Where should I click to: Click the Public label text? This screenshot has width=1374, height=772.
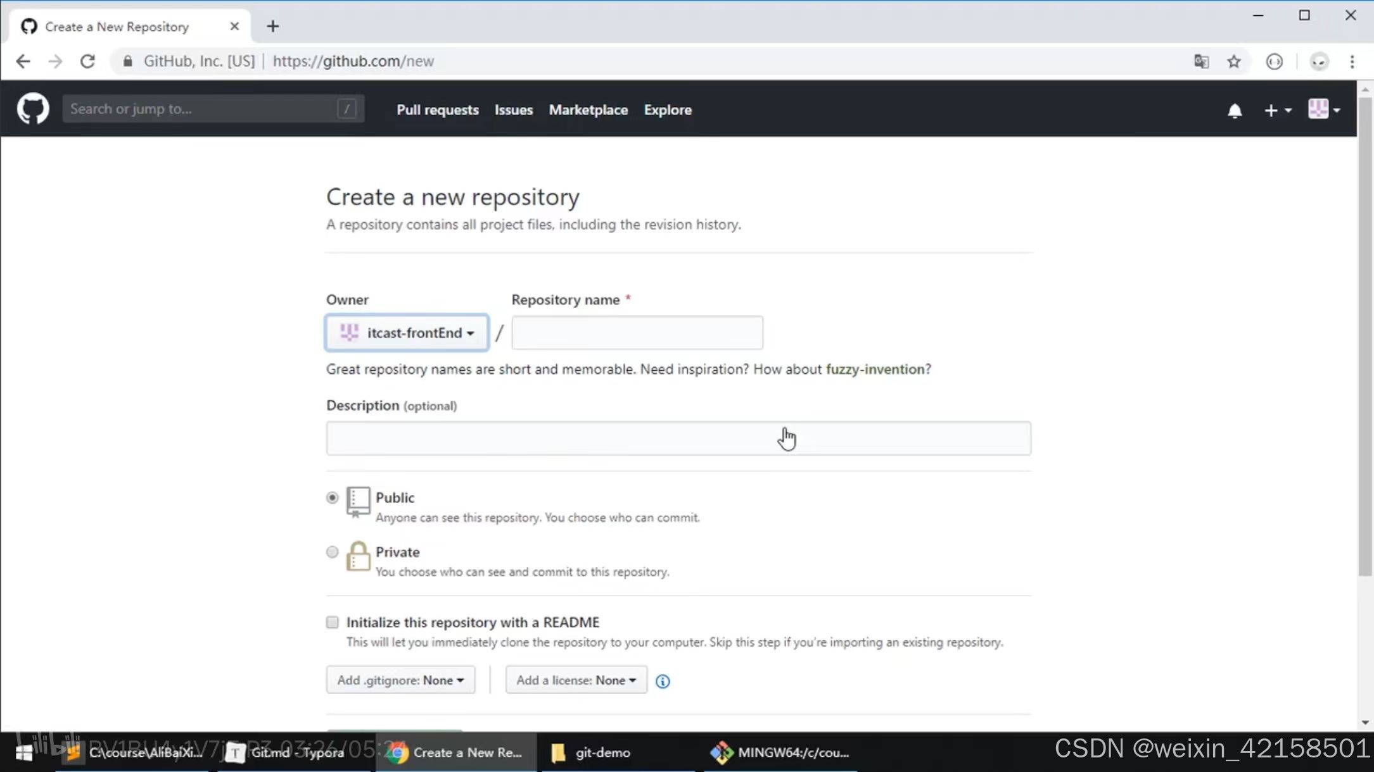pos(395,498)
